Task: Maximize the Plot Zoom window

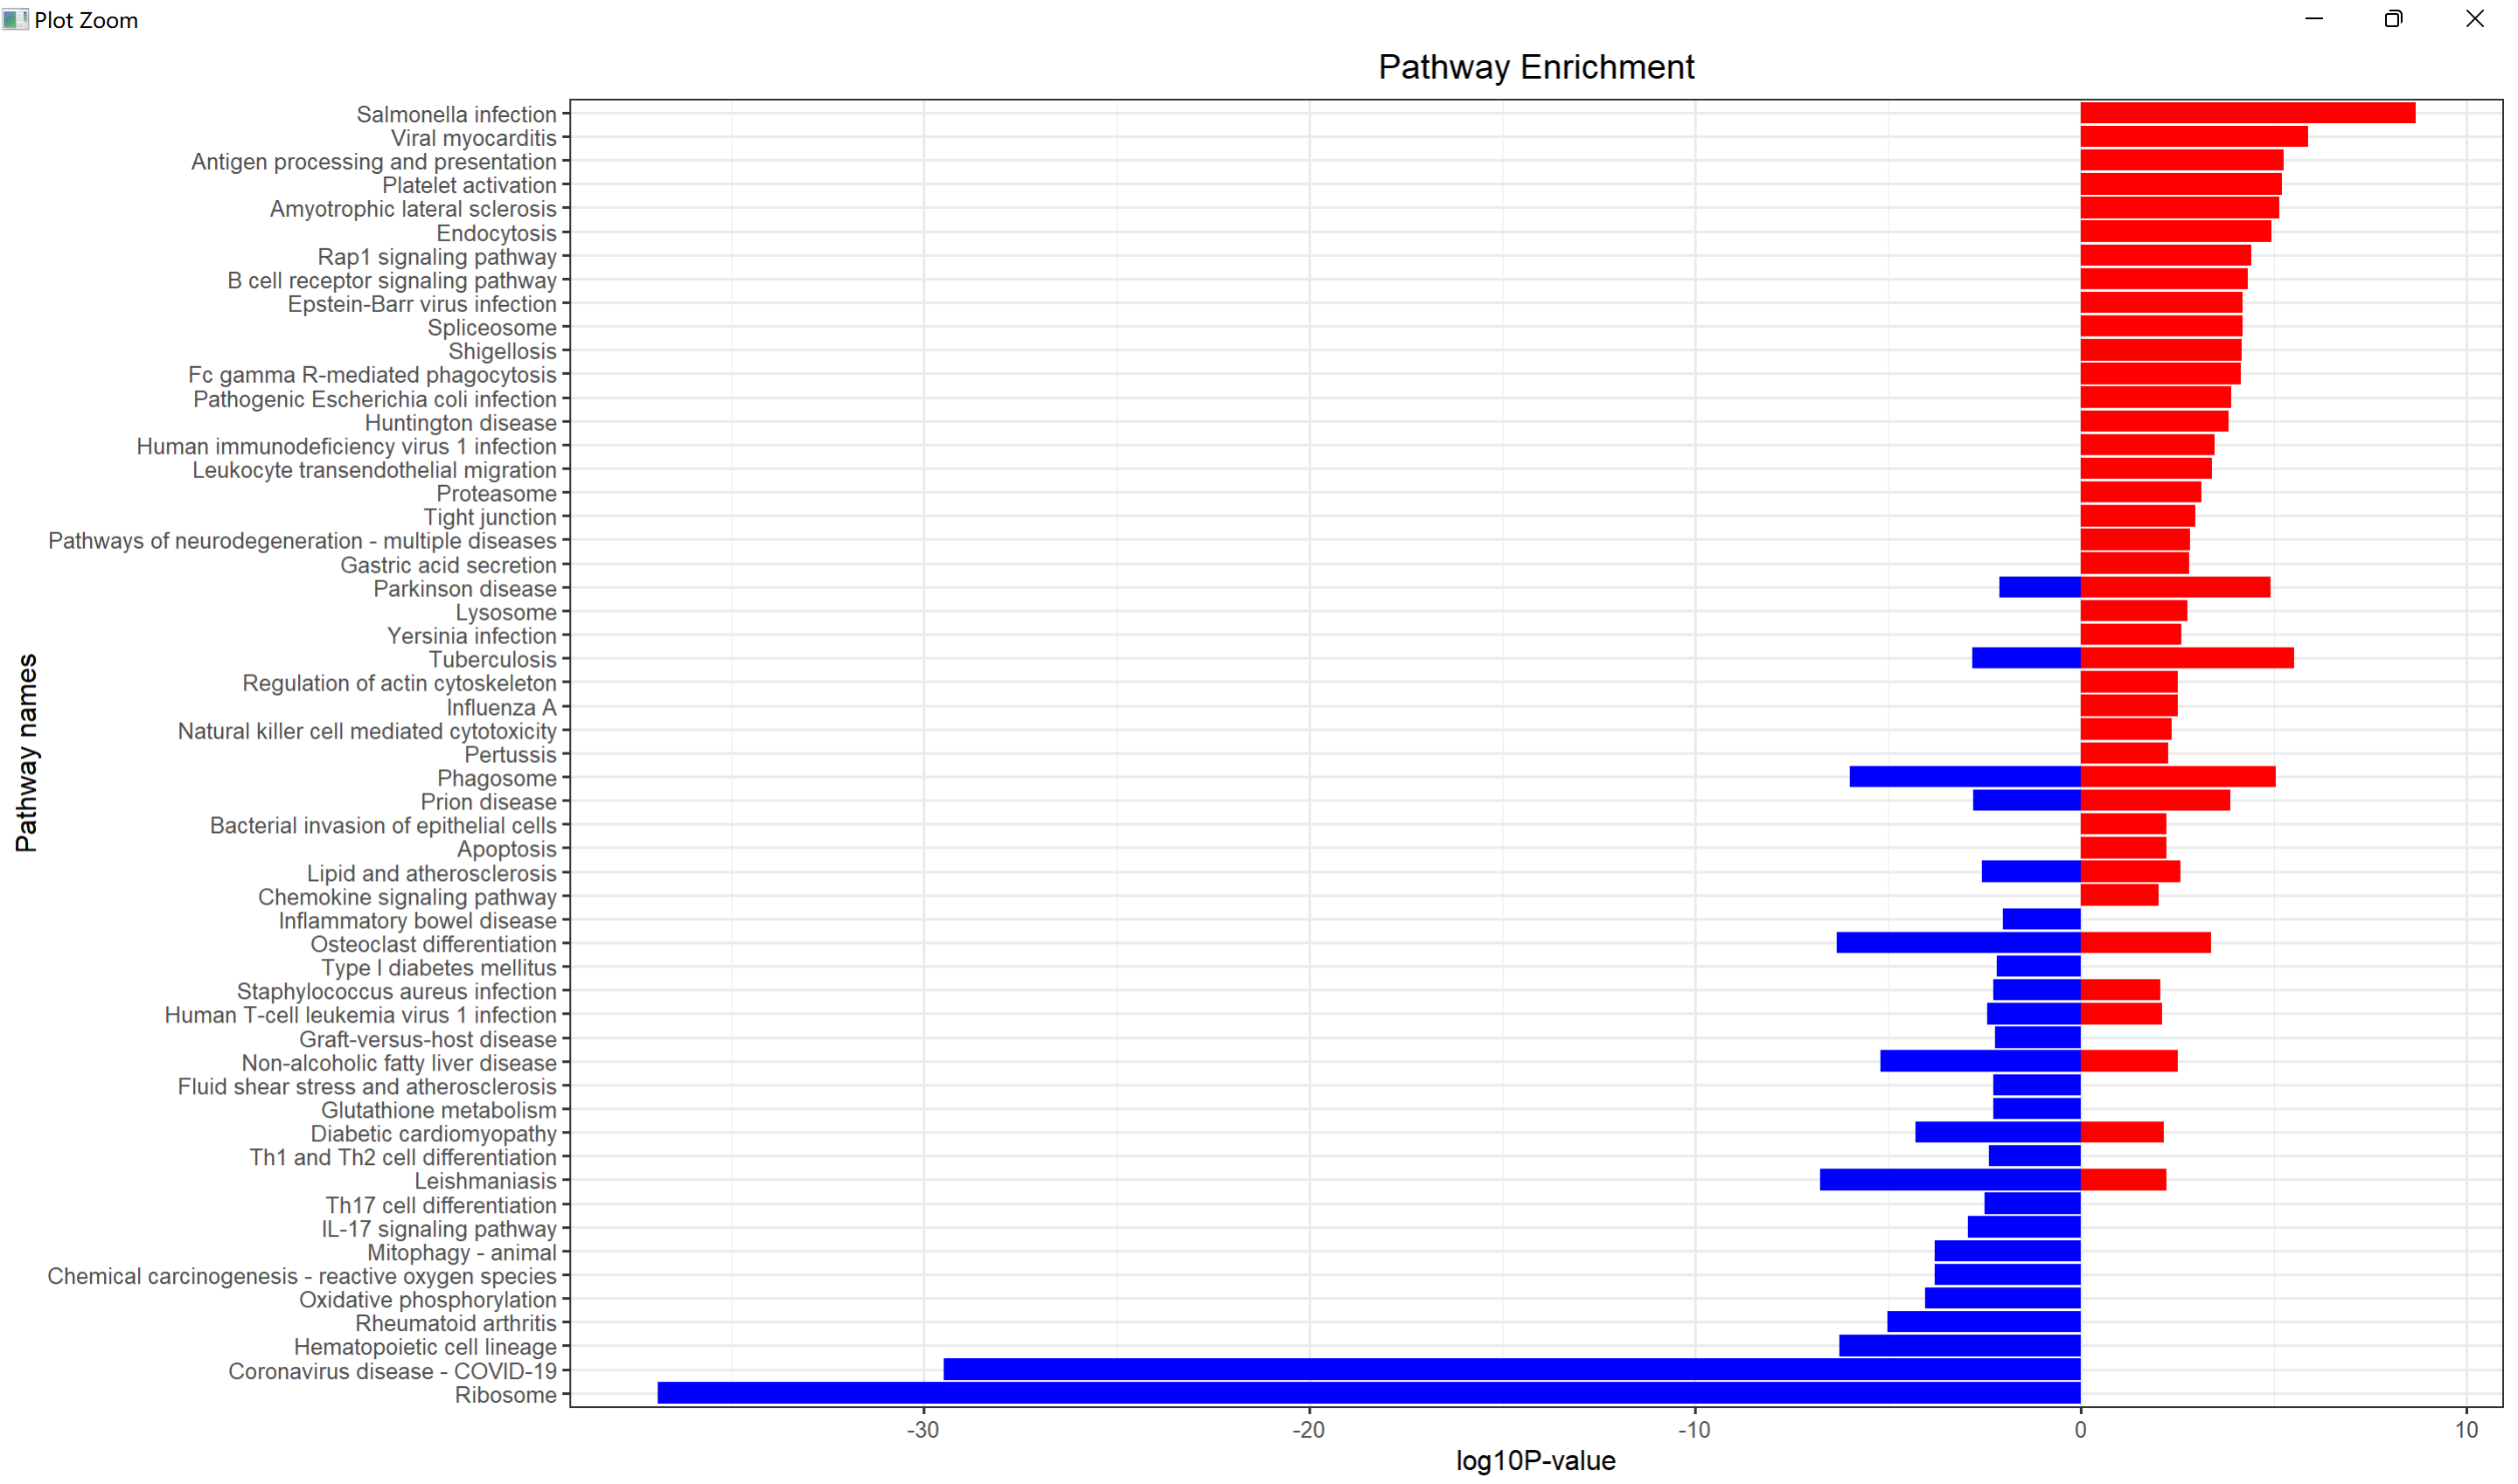Action: (2393, 19)
